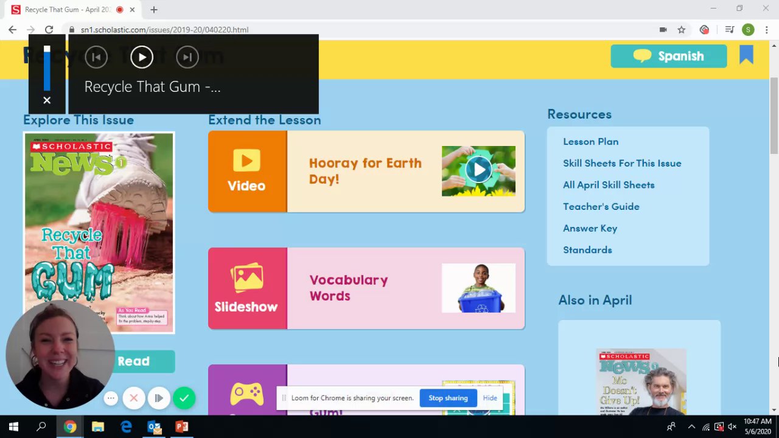Open the Windows Start menu
Viewport: 779px width, 438px height.
tap(13, 427)
